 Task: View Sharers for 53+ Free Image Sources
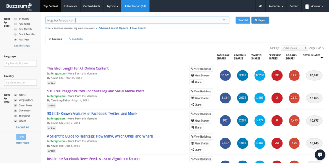[x=200, y=98]
